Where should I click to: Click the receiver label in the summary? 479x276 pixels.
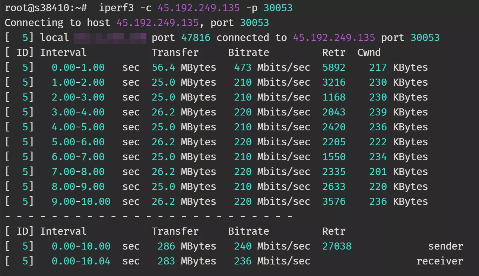(440, 261)
